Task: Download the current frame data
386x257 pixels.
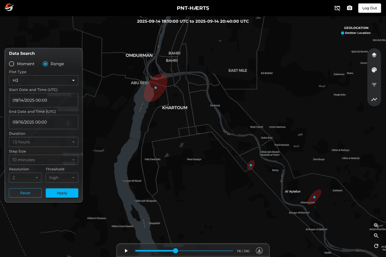Action: coord(259,251)
